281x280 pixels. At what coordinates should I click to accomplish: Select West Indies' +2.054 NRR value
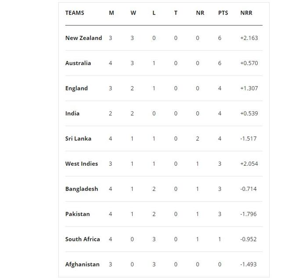[x=249, y=164]
